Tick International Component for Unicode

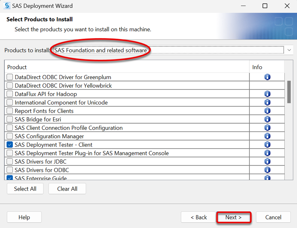coord(10,102)
